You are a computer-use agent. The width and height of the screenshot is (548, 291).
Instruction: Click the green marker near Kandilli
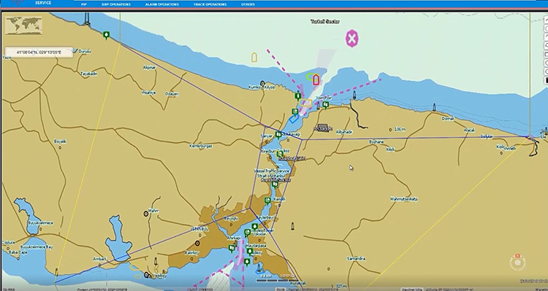[267, 201]
